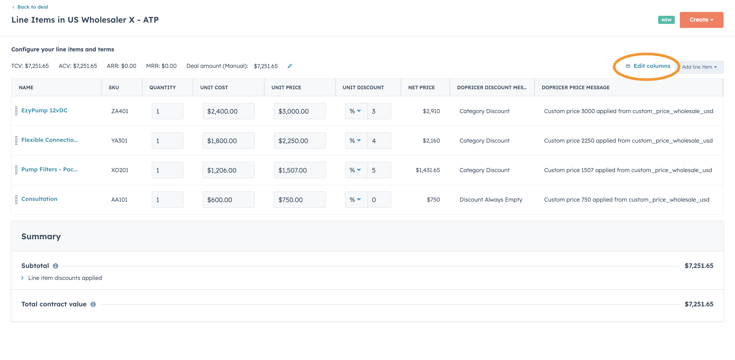This screenshot has height=360, width=735.
Task: Click the MRR: $0.00 value
Action: [x=161, y=66]
